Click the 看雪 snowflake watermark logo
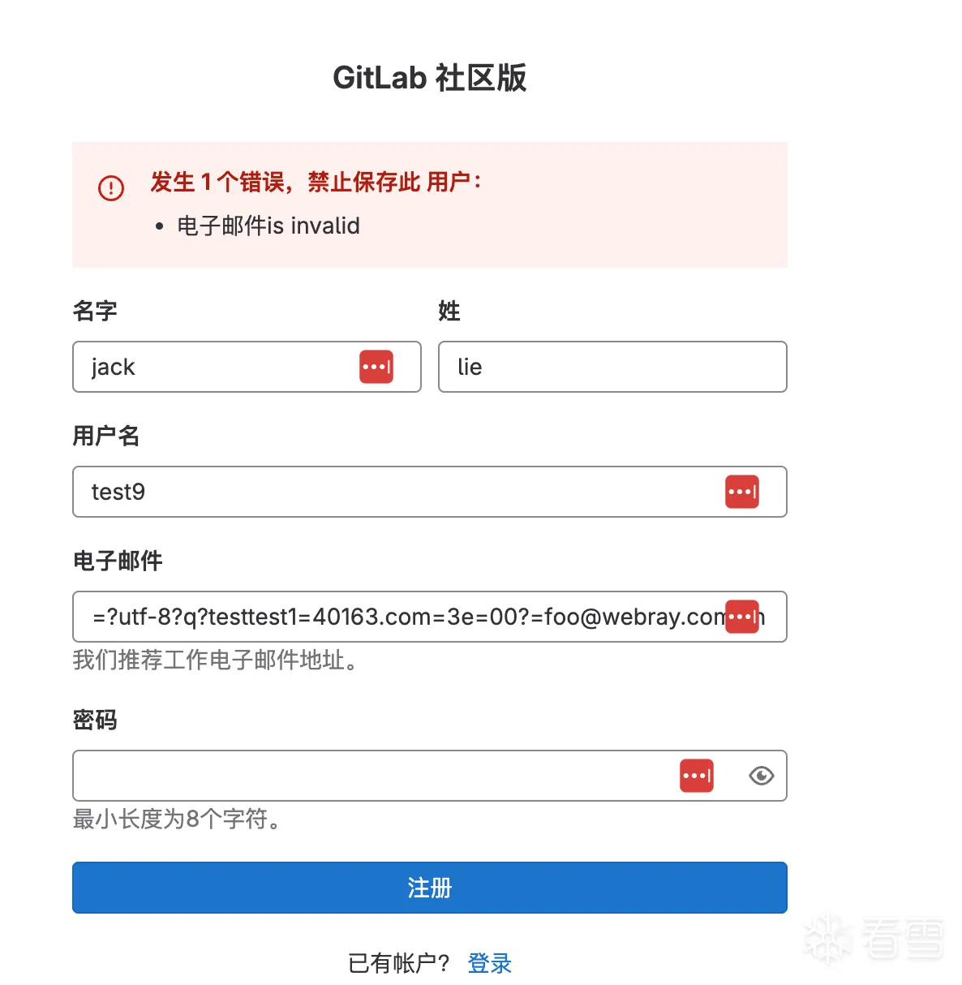This screenshot has width=962, height=985. (x=827, y=940)
